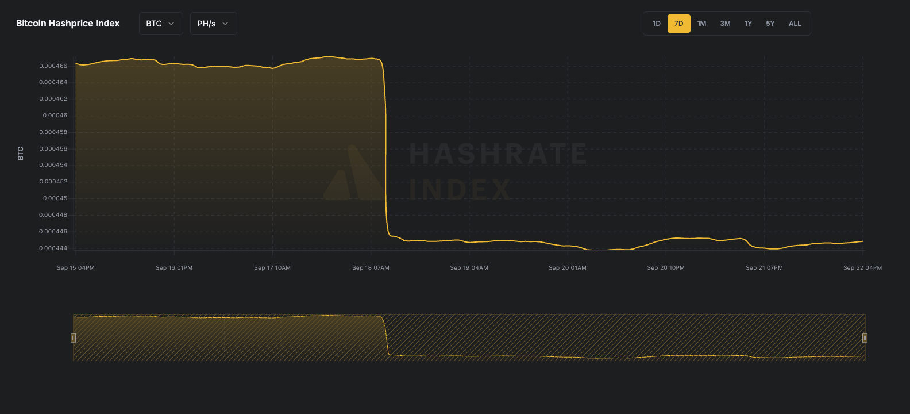This screenshot has width=910, height=414.
Task: Select the 1Y time range
Action: [748, 24]
